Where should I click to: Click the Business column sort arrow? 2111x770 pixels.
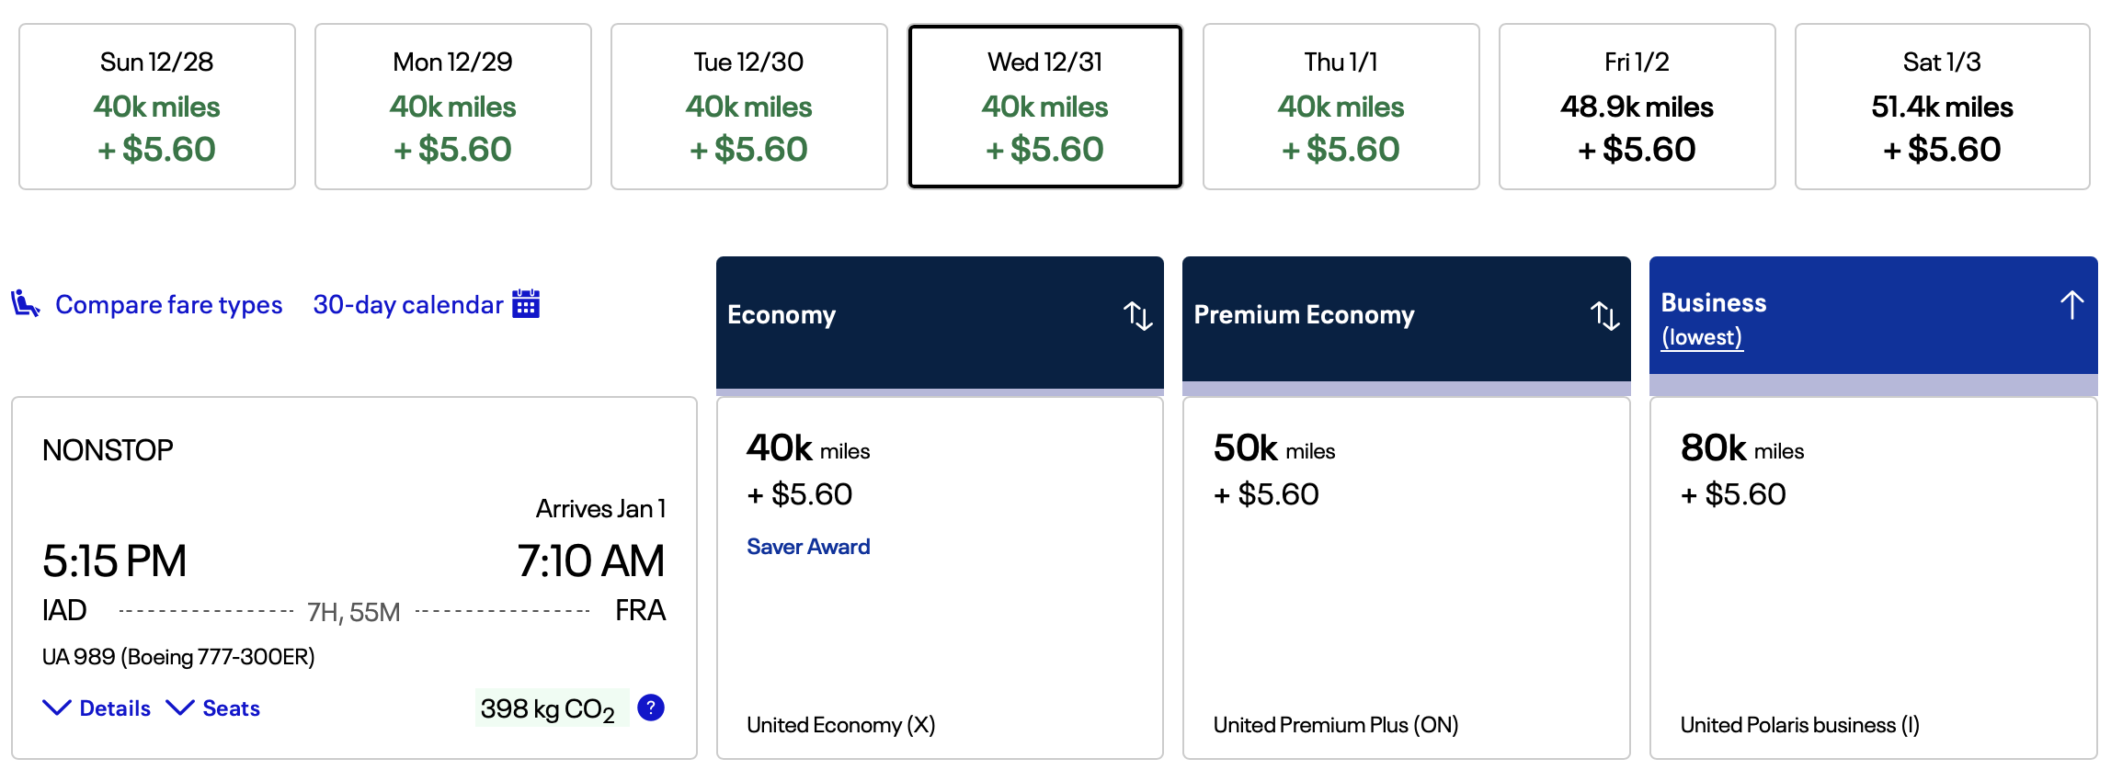coord(2071,305)
